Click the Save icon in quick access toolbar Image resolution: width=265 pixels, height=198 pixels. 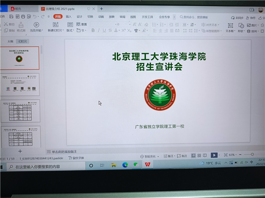(x=11, y=16)
